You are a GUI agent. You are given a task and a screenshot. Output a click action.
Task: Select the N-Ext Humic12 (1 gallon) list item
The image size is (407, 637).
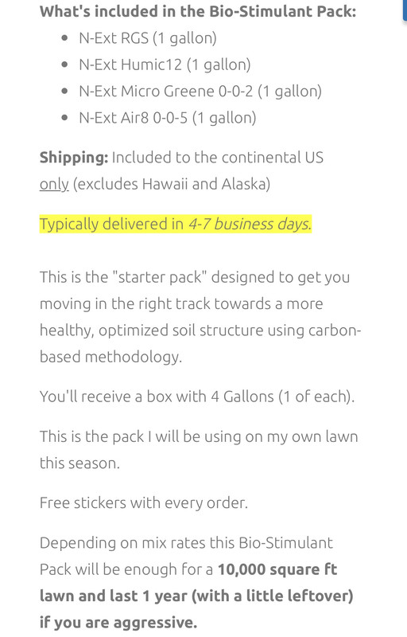click(165, 64)
